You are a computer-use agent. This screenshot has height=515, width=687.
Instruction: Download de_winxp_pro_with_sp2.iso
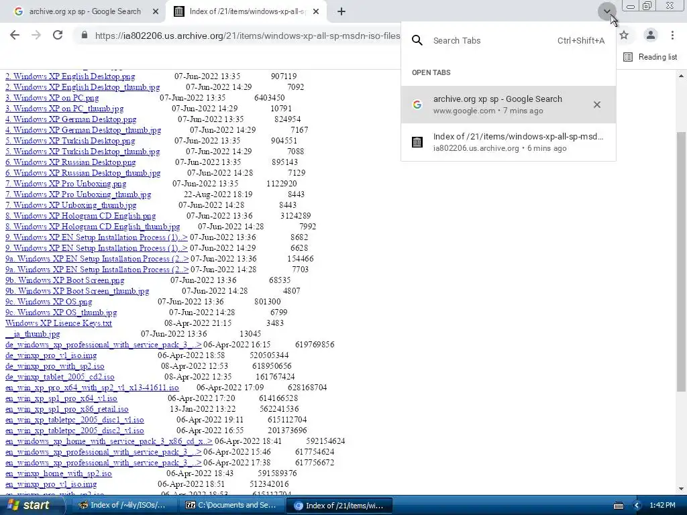(55, 366)
